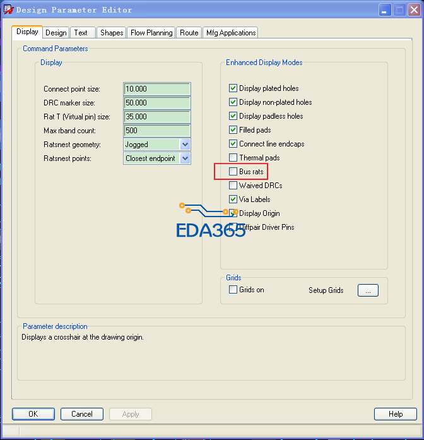Click the Rat T (Virtual pin) size field

tap(157, 117)
